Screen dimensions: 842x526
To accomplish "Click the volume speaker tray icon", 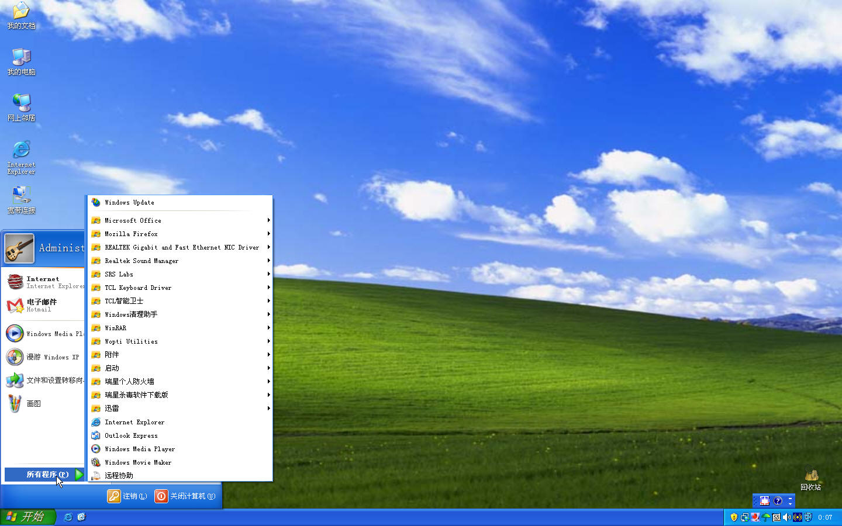I will [x=786, y=517].
